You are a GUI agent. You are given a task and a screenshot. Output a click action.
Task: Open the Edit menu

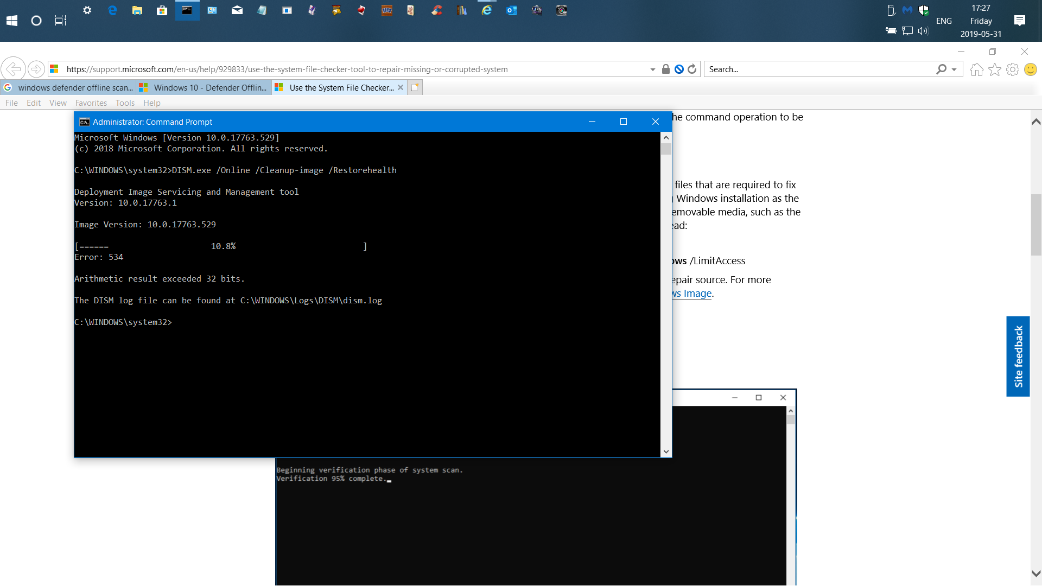34,103
